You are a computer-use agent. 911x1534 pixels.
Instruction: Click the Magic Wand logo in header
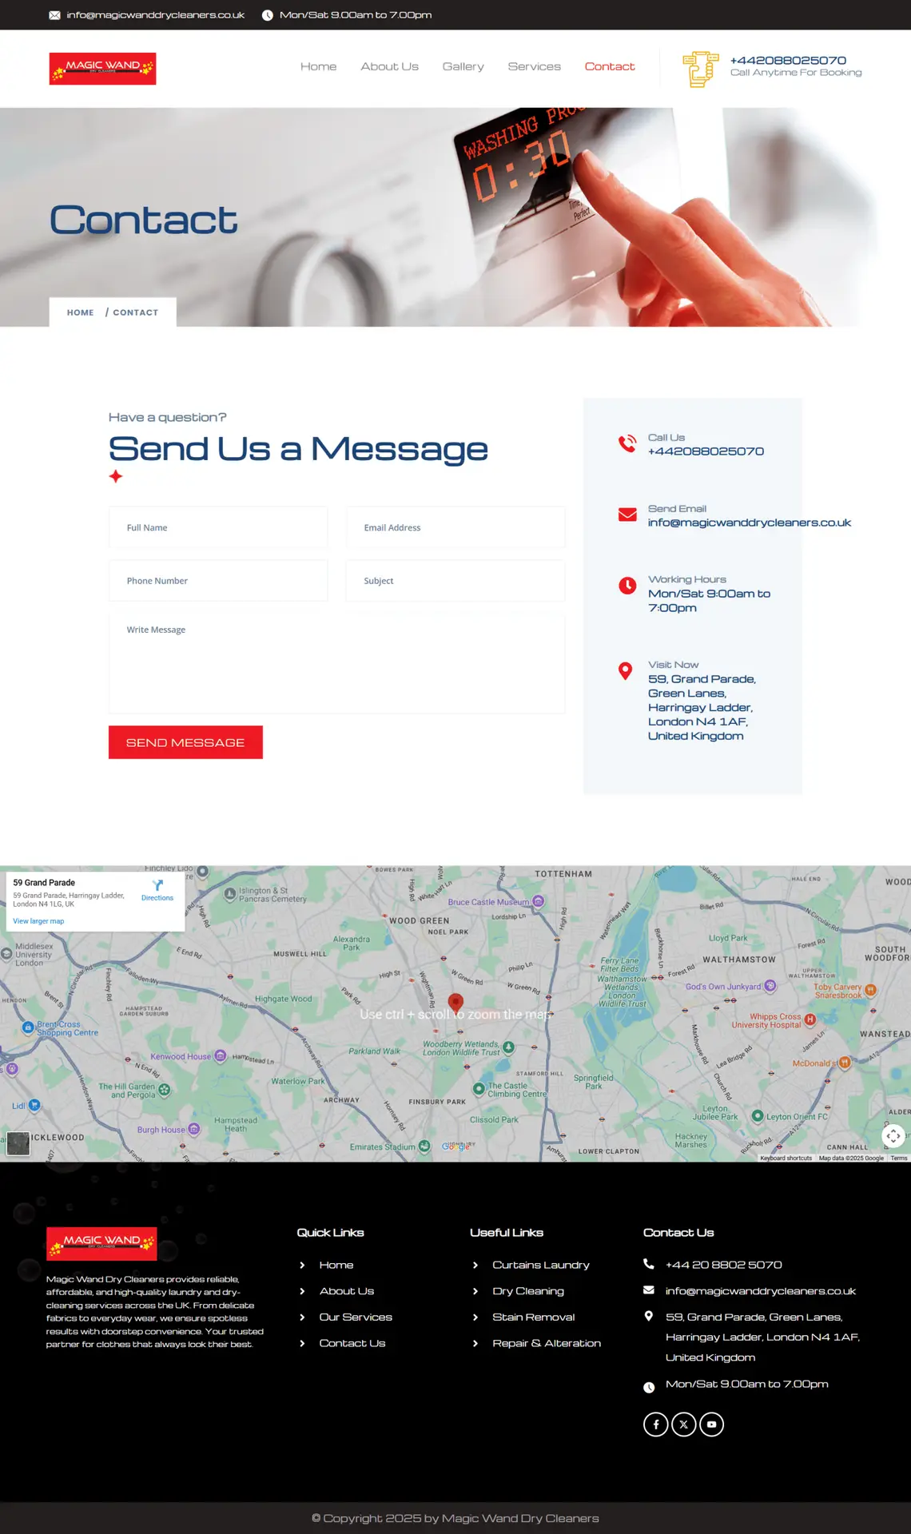click(102, 69)
